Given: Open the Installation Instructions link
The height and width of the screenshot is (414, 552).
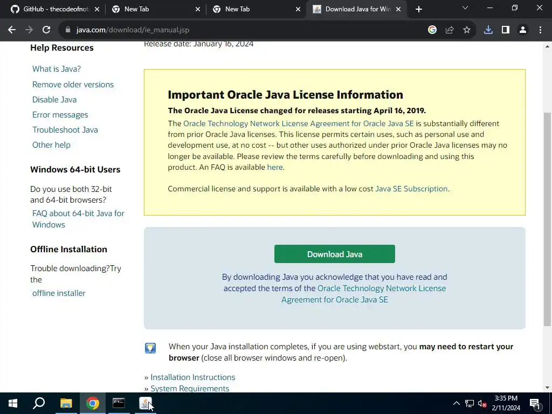Looking at the screenshot, I should point(193,377).
